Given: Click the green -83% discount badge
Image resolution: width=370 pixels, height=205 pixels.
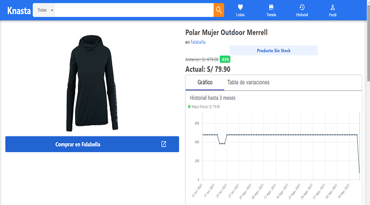Looking at the screenshot, I should pyautogui.click(x=225, y=60).
